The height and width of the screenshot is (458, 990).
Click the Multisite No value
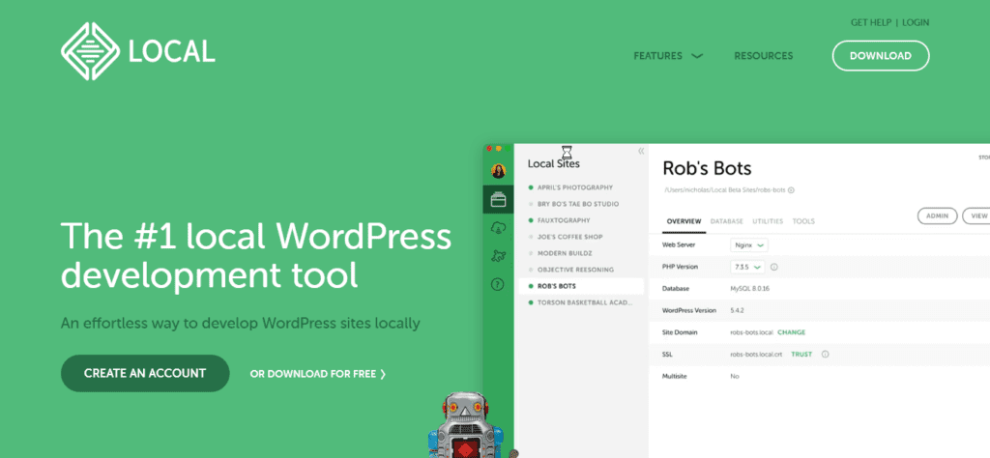point(735,376)
